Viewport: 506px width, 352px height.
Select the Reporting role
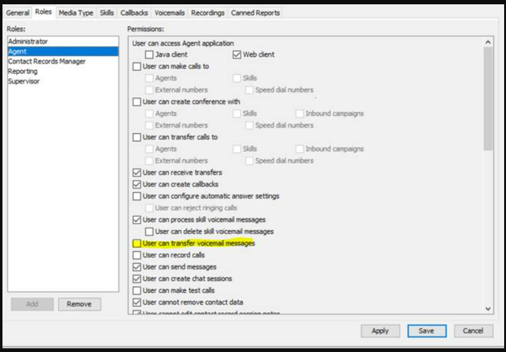coord(63,72)
